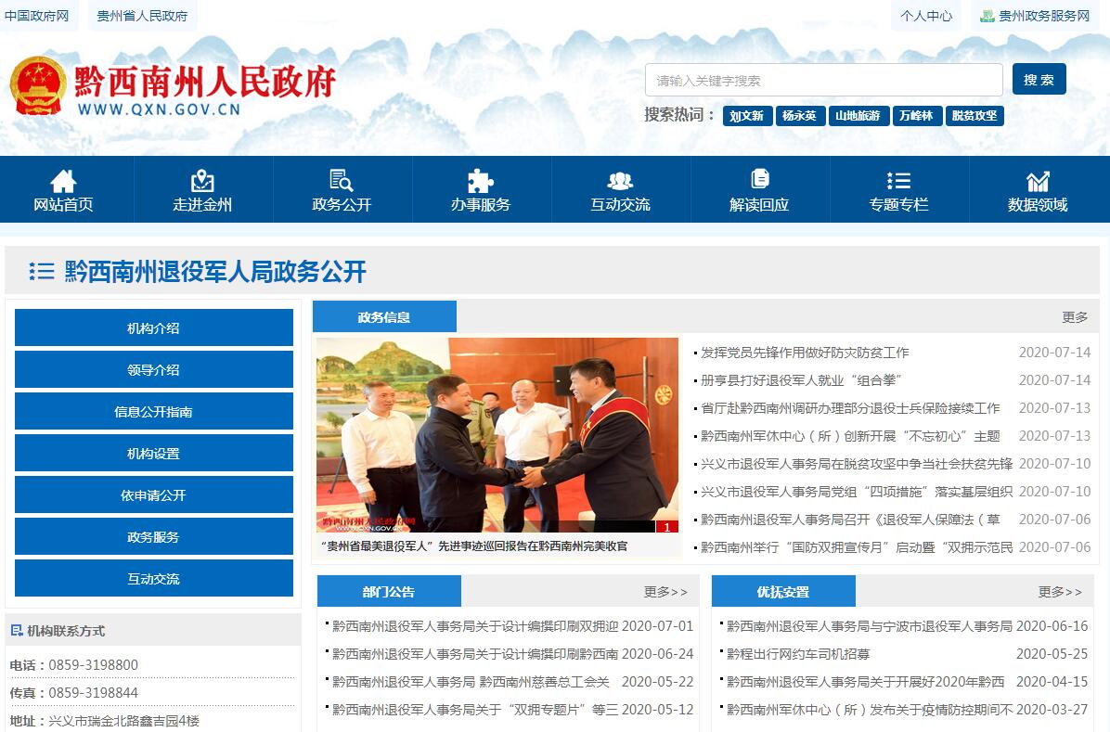This screenshot has width=1110, height=732.
Task: Open article 册亨县打好退役军人就业“组合拳”
Action: point(801,380)
